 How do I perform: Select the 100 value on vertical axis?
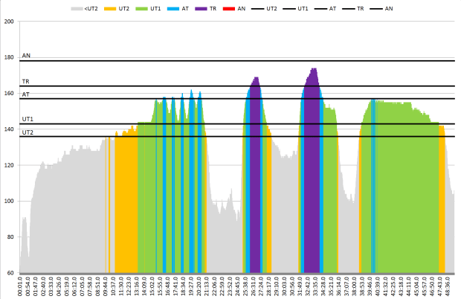pos(9,202)
